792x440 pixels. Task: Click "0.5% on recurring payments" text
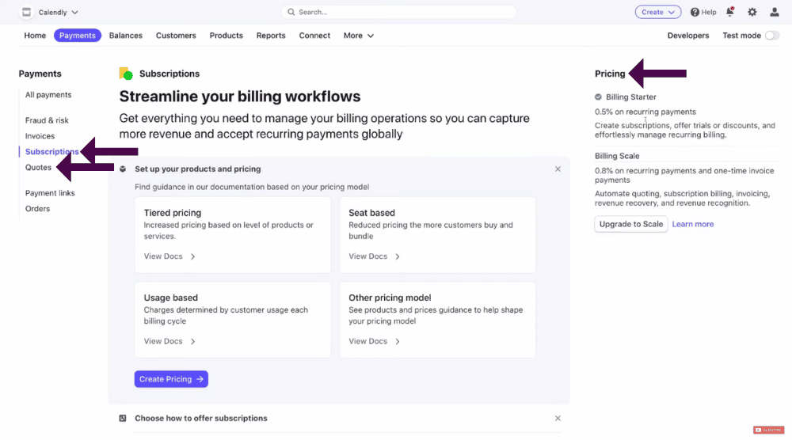click(645, 112)
